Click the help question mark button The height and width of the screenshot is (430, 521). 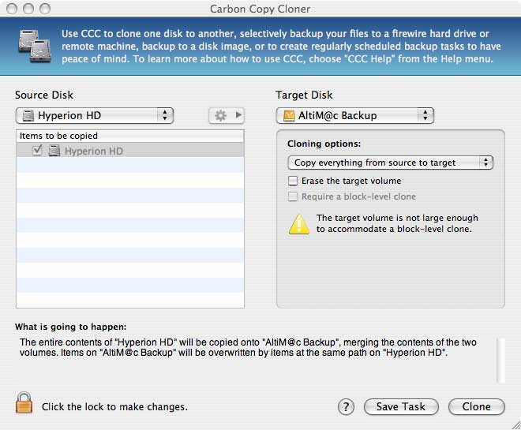tap(346, 406)
